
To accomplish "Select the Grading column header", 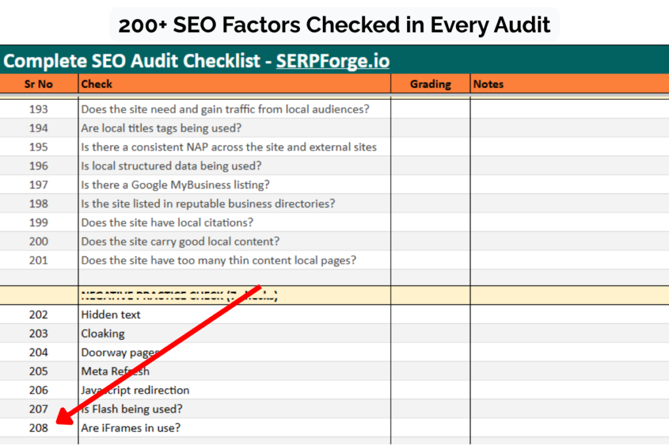I will 430,84.
